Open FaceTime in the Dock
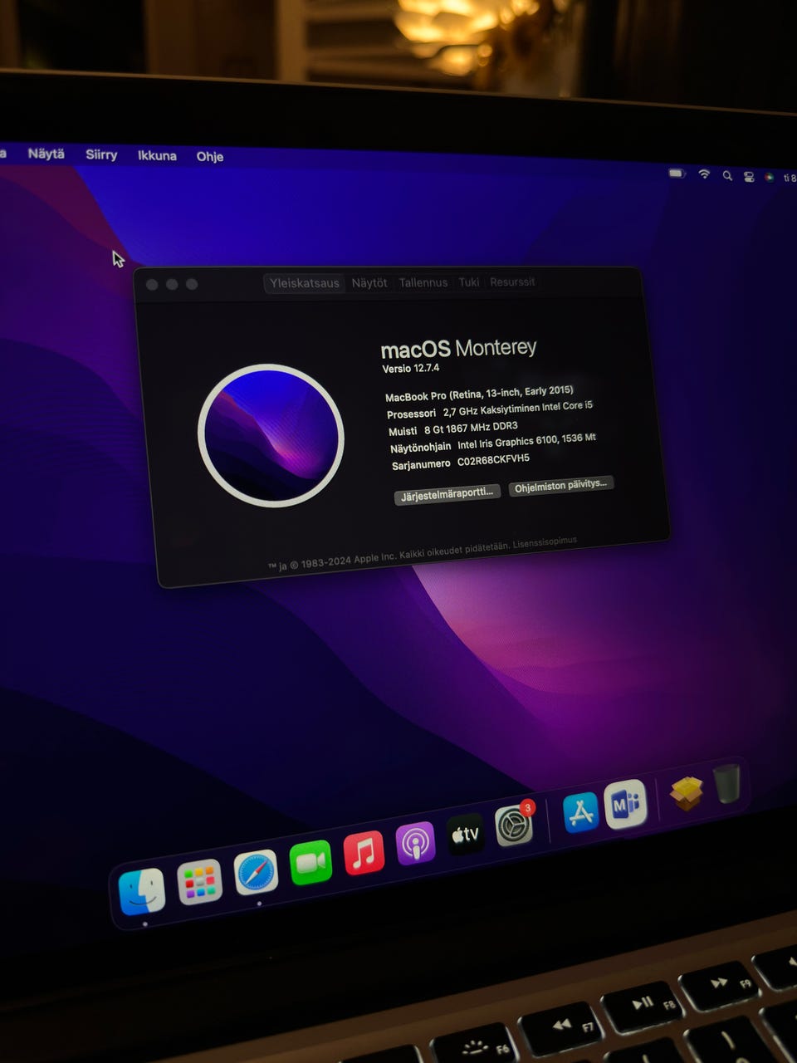 [310, 863]
